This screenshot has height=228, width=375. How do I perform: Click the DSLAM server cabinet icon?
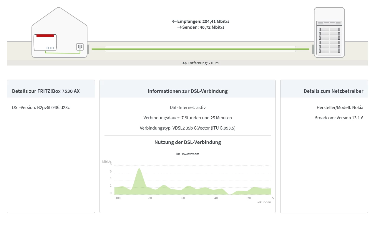(x=329, y=32)
